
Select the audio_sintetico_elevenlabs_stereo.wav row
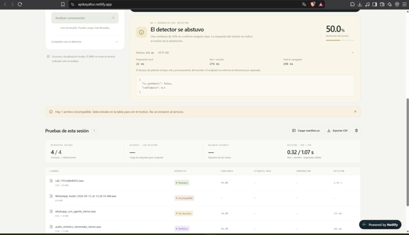(x=202, y=228)
